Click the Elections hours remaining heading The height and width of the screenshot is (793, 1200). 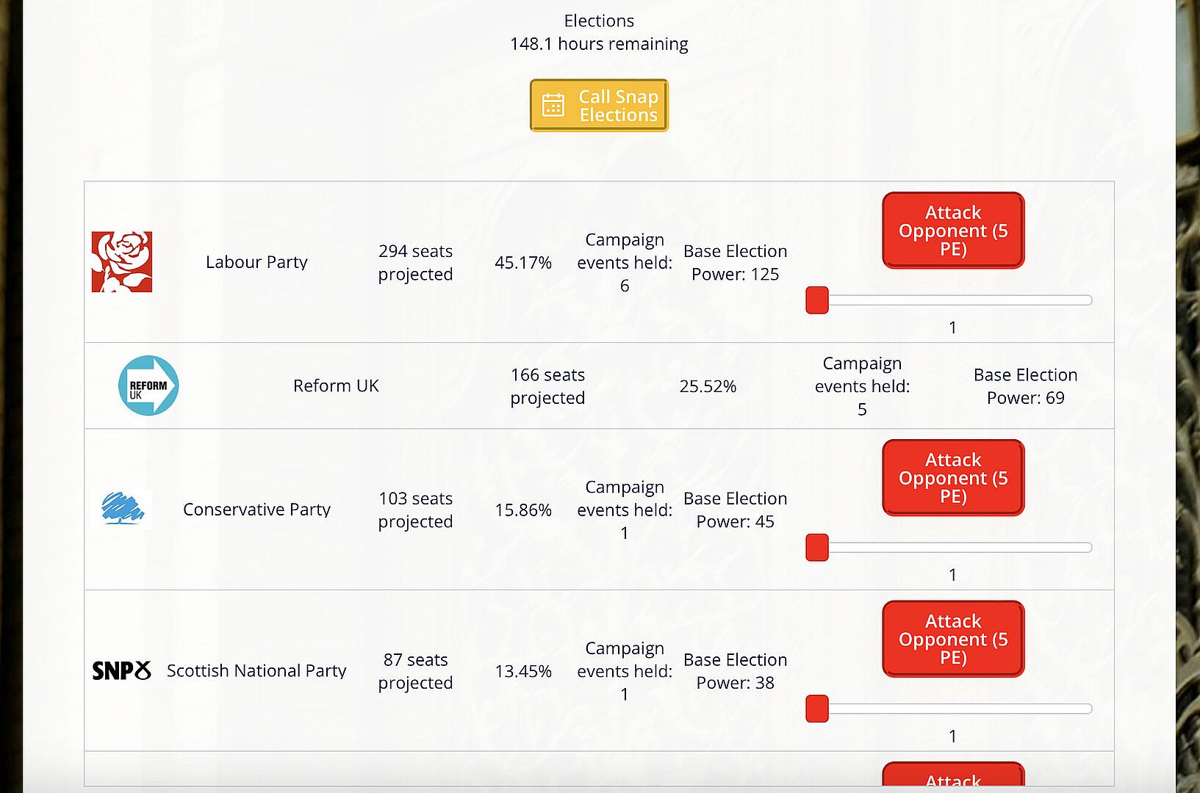(x=599, y=33)
